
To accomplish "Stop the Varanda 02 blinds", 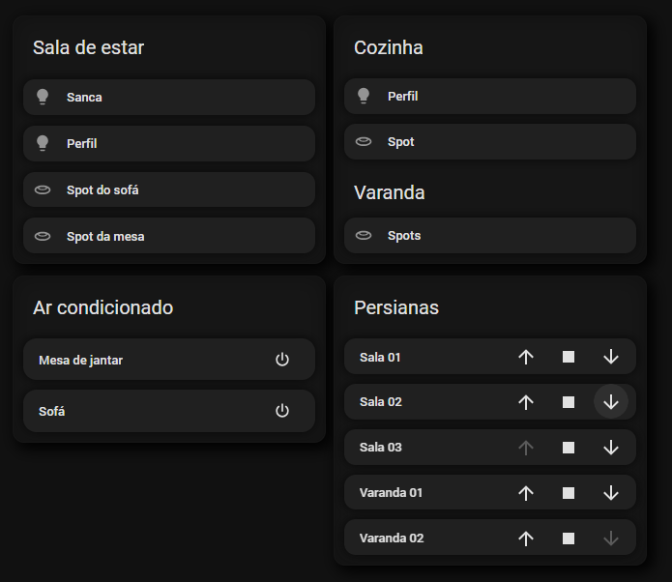I will (569, 538).
